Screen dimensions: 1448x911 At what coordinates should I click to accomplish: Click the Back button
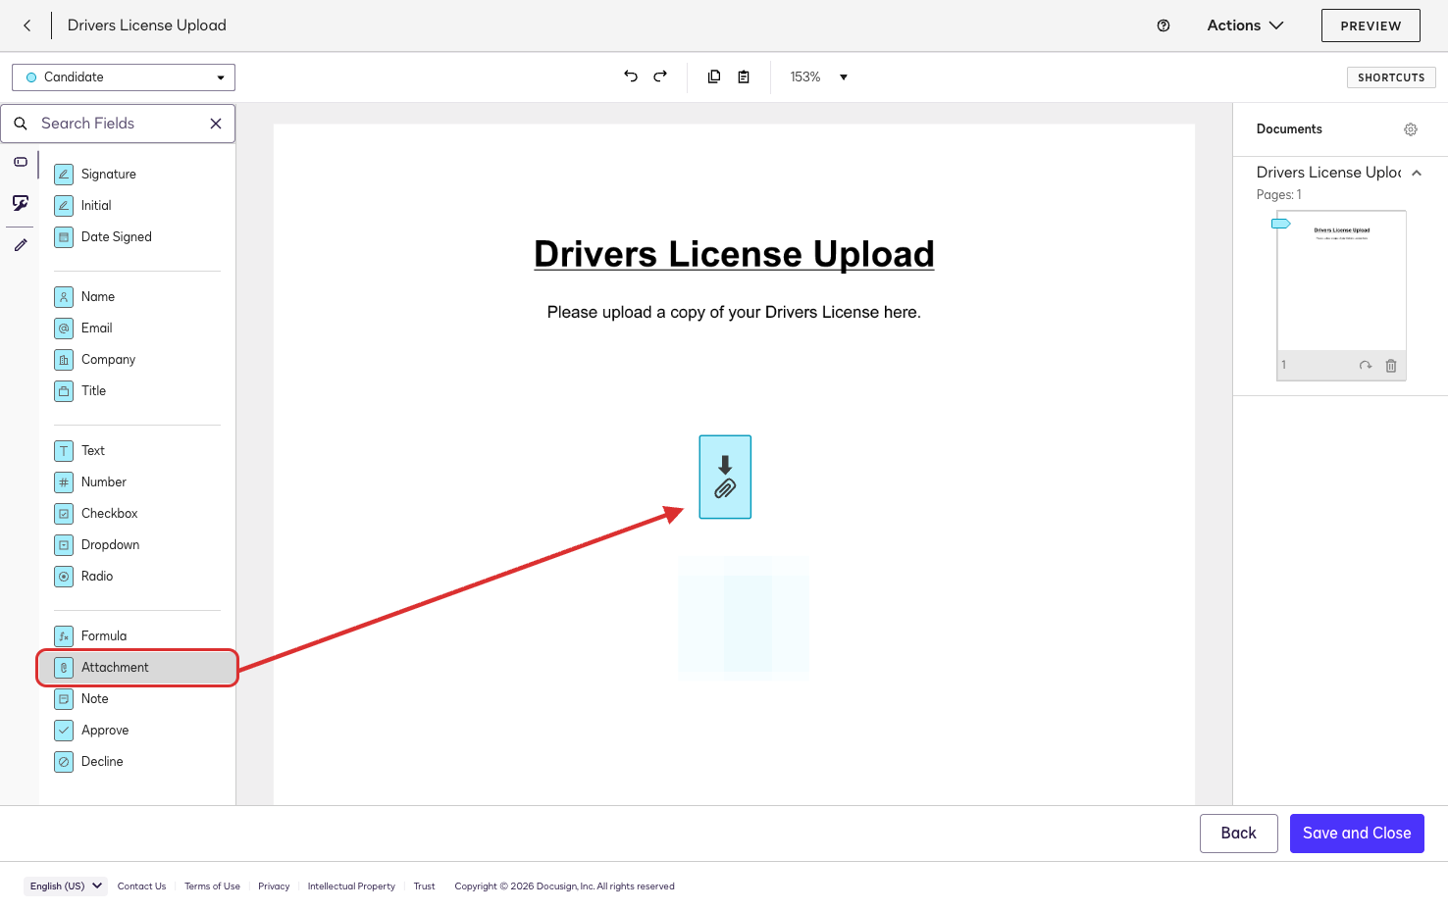coord(1238,834)
